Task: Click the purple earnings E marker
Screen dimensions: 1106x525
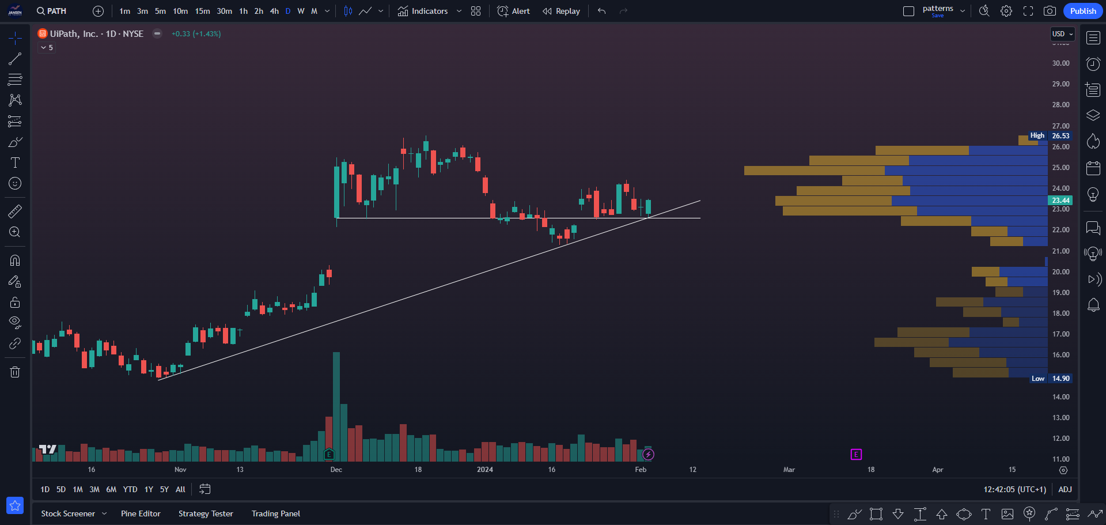Action: pos(856,455)
